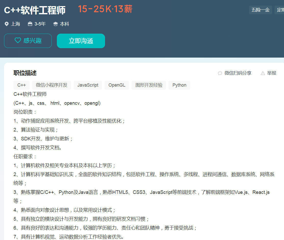Viewport: 284px width, 240px height.
Task: Click the 3-5年 experience text
Action: point(40,24)
